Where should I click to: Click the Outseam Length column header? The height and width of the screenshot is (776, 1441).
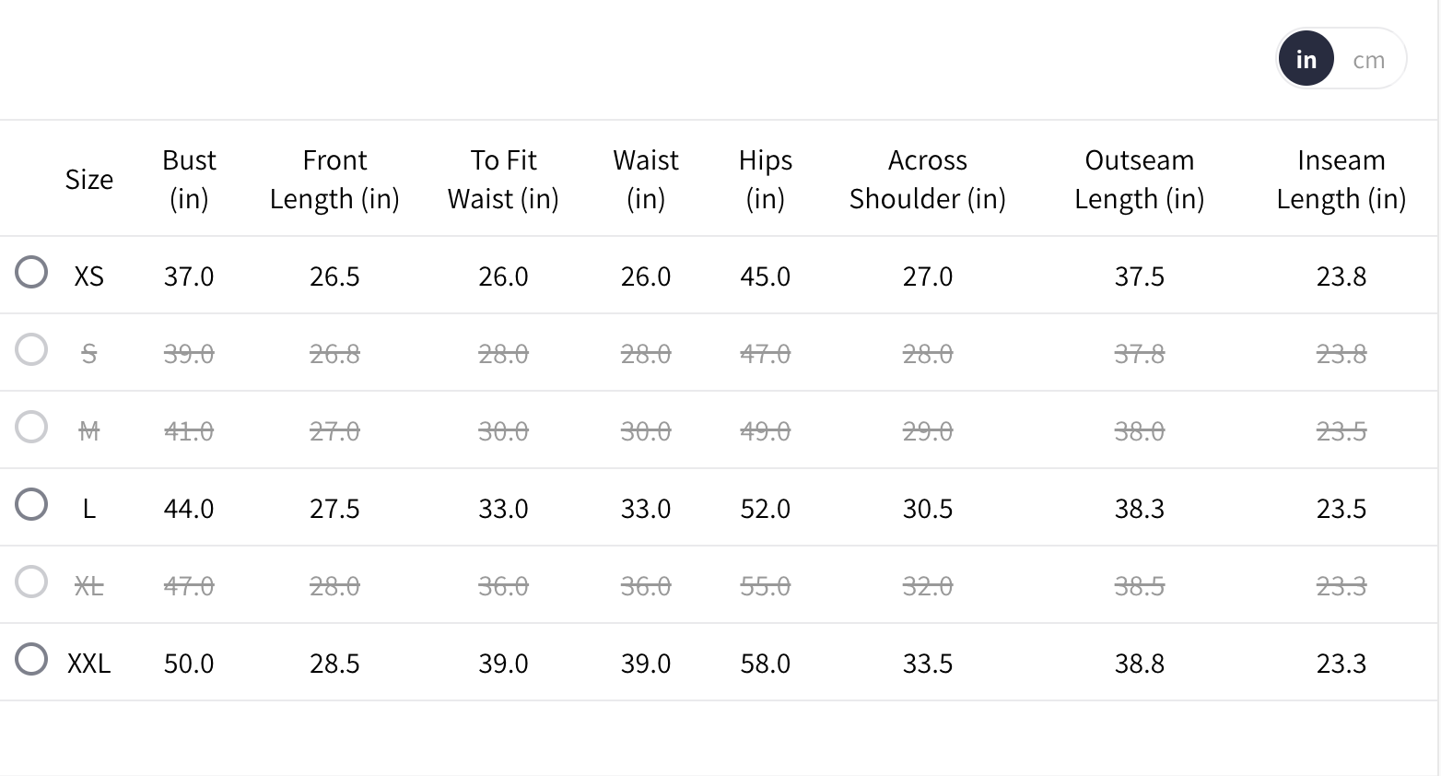[x=1139, y=180]
